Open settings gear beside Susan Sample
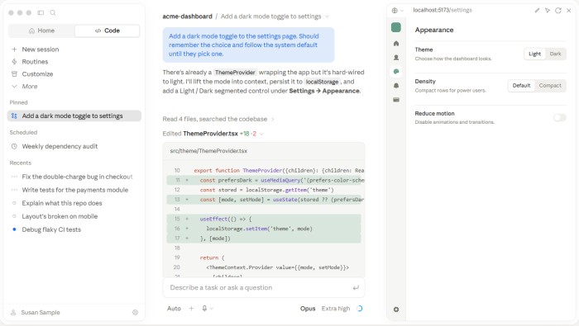The height and width of the screenshot is (326, 579). pyautogui.click(x=135, y=312)
